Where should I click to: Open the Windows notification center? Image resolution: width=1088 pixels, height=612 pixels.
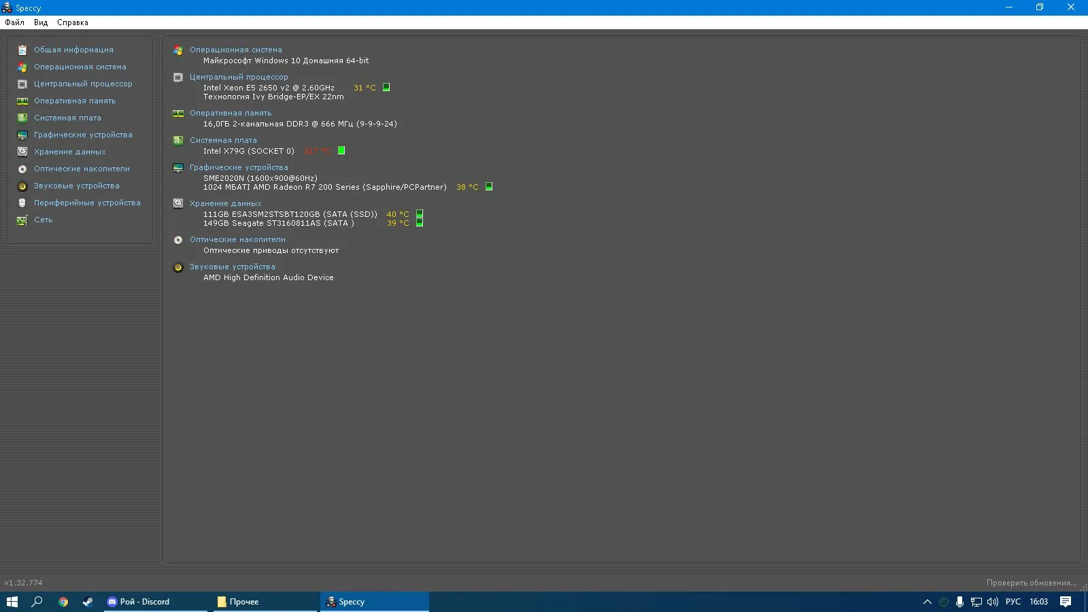tap(1066, 602)
